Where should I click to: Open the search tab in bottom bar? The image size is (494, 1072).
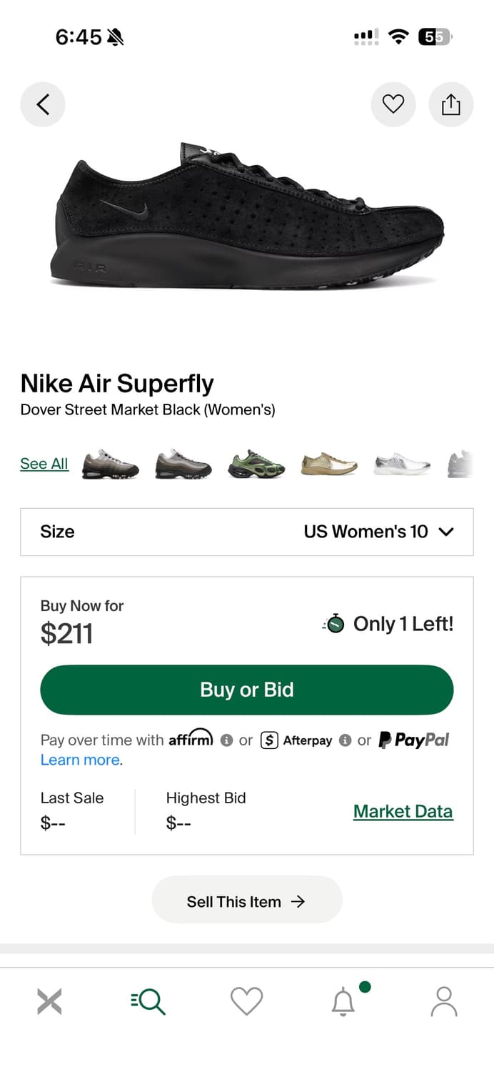point(148,1001)
